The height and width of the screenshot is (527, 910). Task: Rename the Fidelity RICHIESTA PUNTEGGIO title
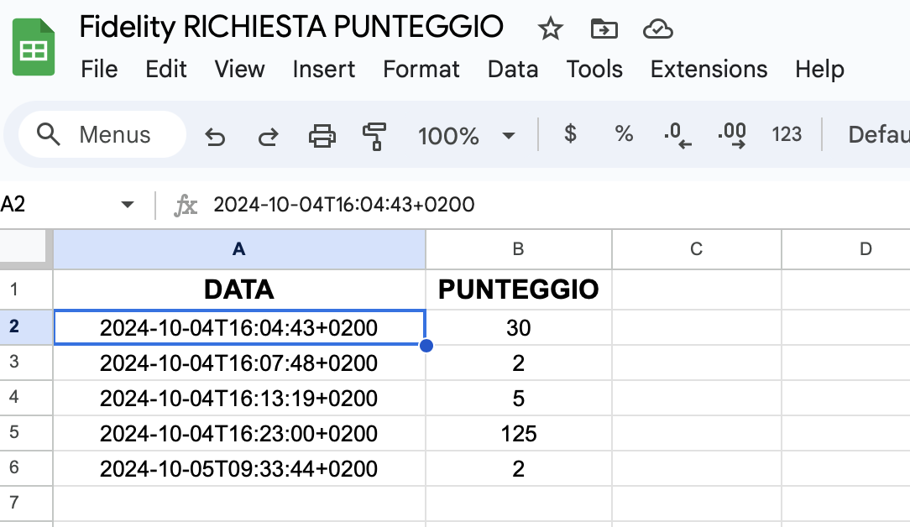tap(291, 28)
